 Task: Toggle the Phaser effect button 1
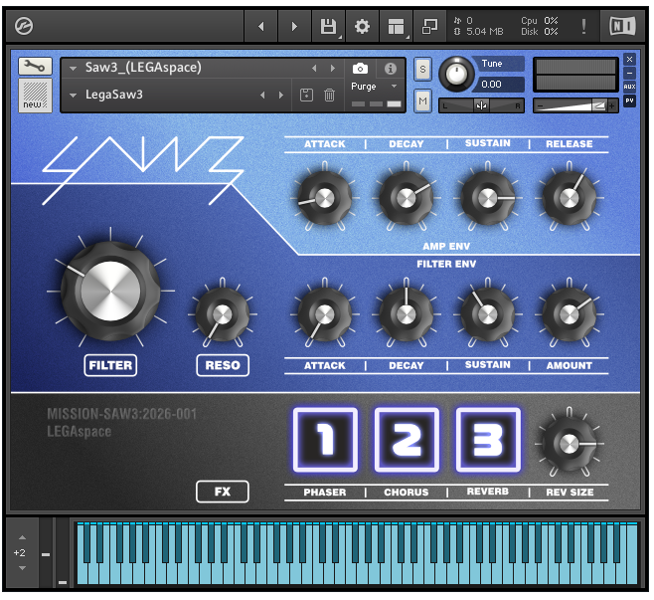coord(325,440)
